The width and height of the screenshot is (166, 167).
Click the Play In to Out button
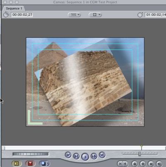coord(76,156)
